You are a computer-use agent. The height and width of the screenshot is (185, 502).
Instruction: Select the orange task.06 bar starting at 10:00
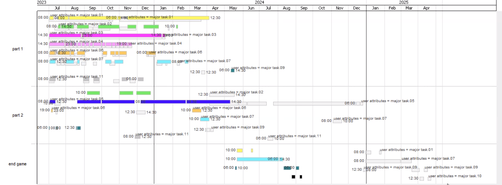197,110
